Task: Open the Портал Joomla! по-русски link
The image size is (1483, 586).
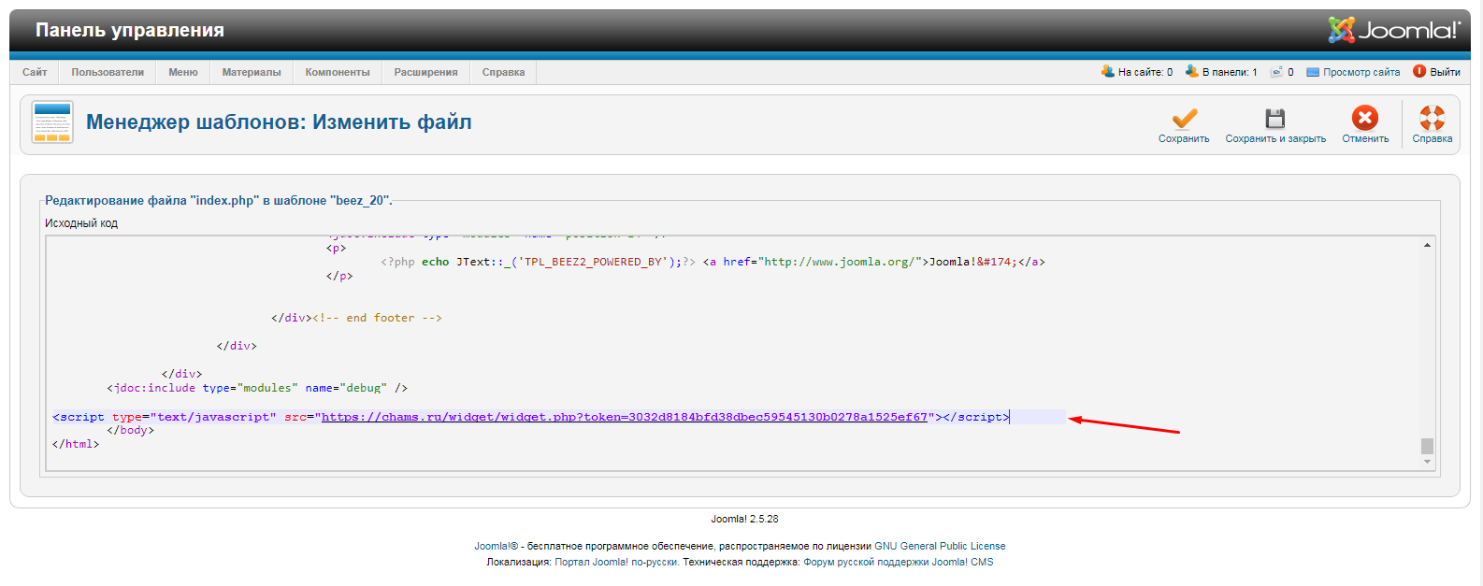Action: click(616, 562)
